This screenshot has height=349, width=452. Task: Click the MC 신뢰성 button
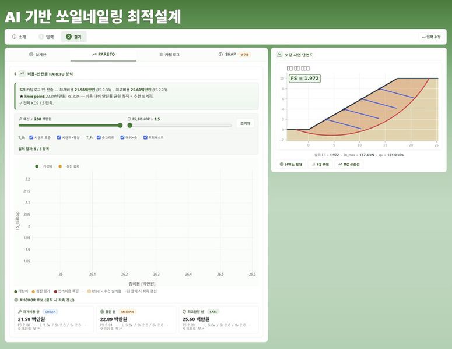(x=349, y=165)
